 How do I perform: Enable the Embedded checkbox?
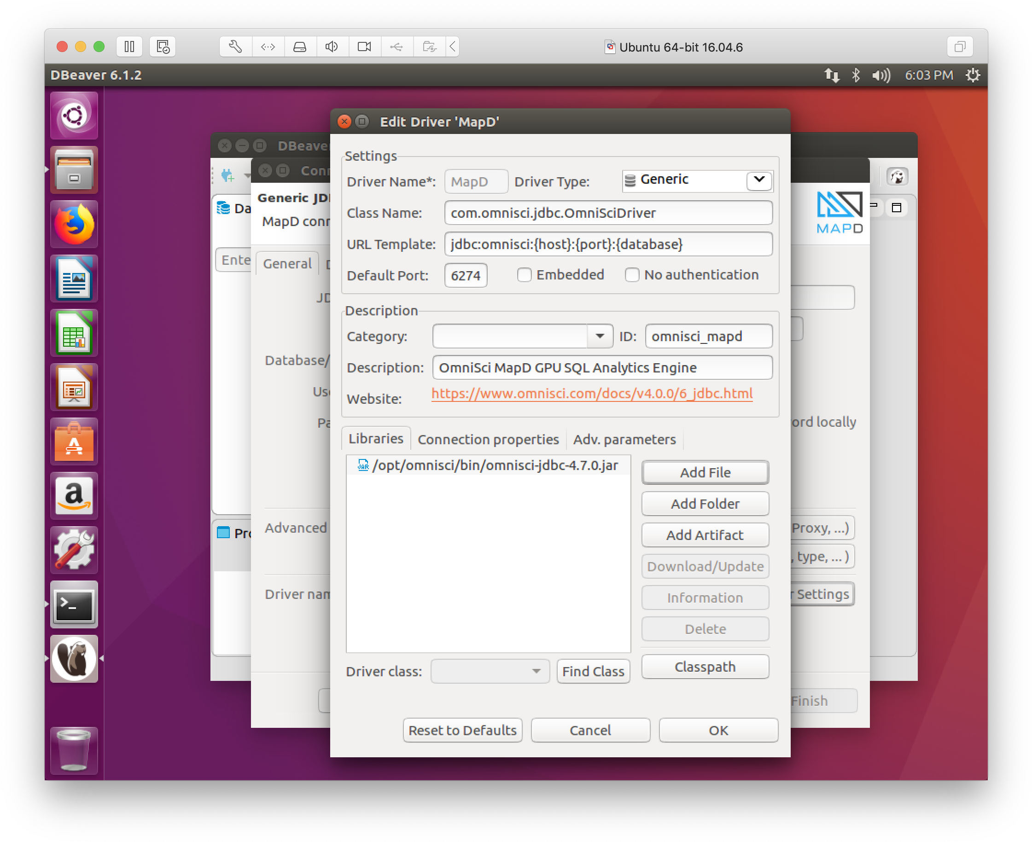click(525, 275)
